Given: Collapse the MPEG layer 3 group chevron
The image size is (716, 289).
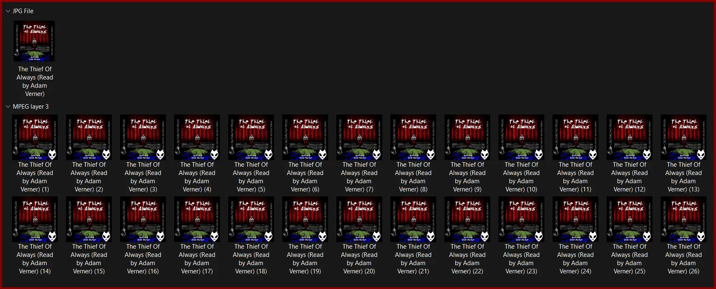Looking at the screenshot, I should [8, 107].
